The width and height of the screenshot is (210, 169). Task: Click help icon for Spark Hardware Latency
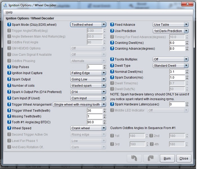coord(112,104)
